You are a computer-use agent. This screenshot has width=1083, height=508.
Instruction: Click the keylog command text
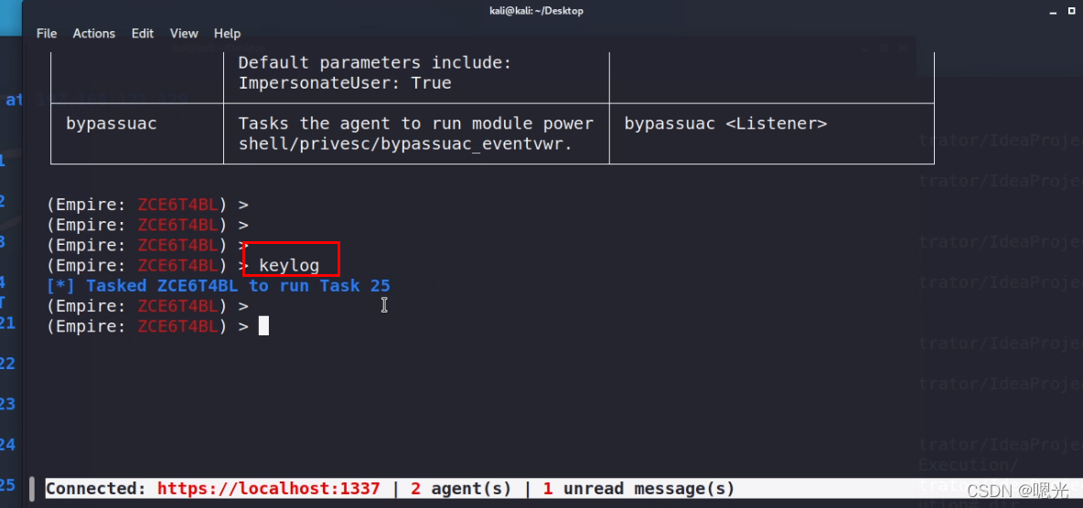[289, 266]
